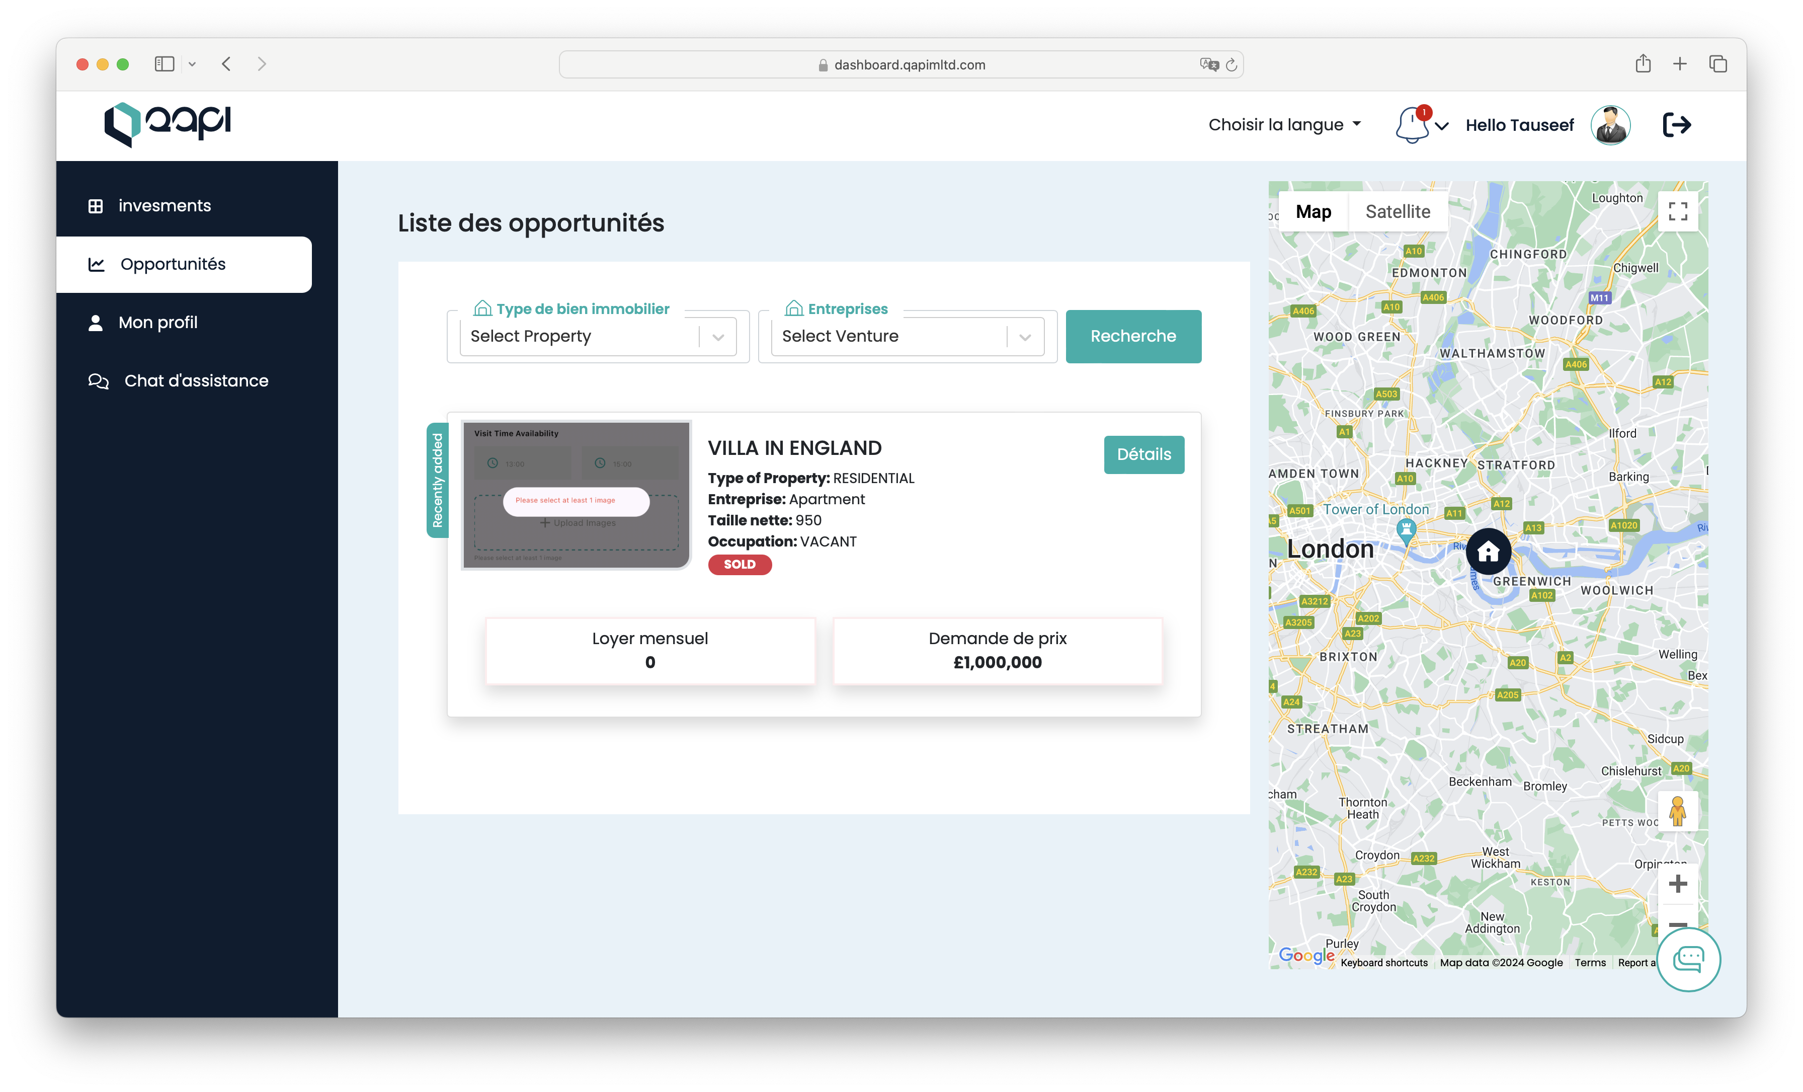This screenshot has height=1092, width=1803.
Task: Zoom in on the map
Action: [x=1677, y=883]
